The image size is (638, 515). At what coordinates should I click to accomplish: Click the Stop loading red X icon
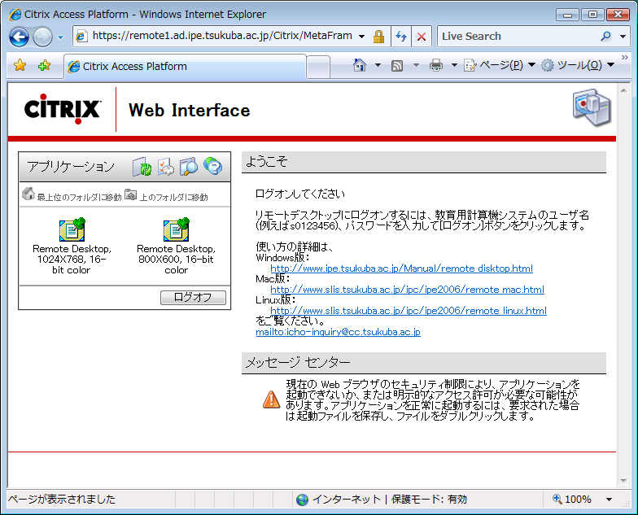[422, 37]
